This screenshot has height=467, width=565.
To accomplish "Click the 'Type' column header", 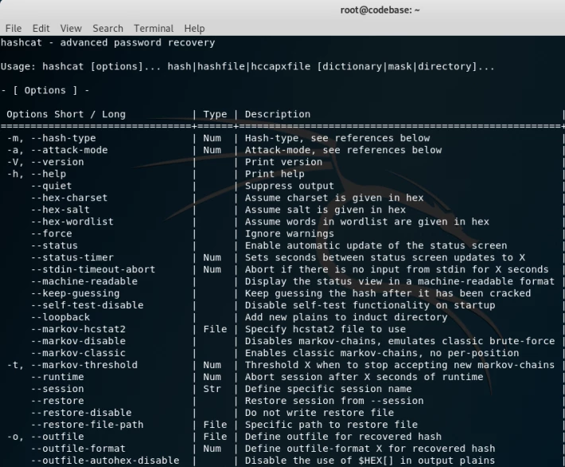I will tap(215, 115).
